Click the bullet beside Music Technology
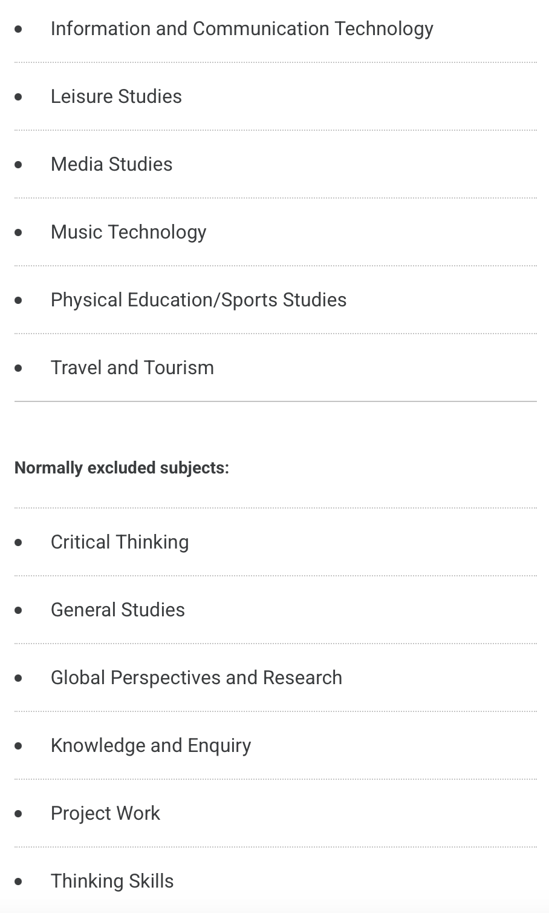The image size is (549, 913). 19,232
